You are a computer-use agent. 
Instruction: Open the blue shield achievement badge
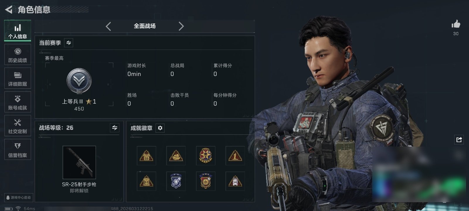point(176,181)
